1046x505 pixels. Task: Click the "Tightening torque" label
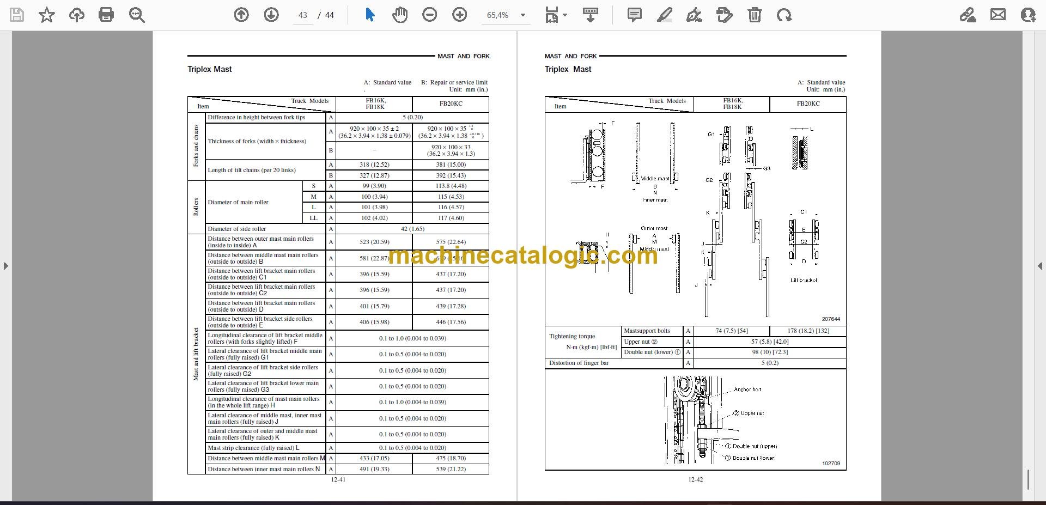click(572, 336)
